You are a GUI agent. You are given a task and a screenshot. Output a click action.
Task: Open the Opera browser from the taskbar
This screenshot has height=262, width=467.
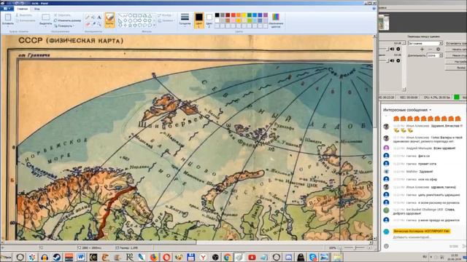coord(166,257)
